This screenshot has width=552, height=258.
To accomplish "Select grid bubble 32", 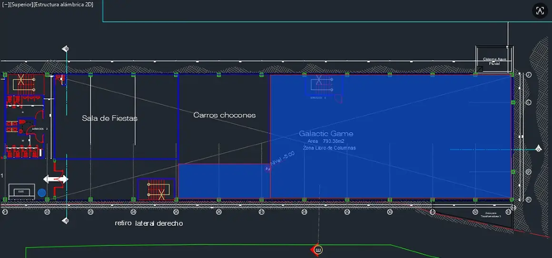I will [x=475, y=212].
